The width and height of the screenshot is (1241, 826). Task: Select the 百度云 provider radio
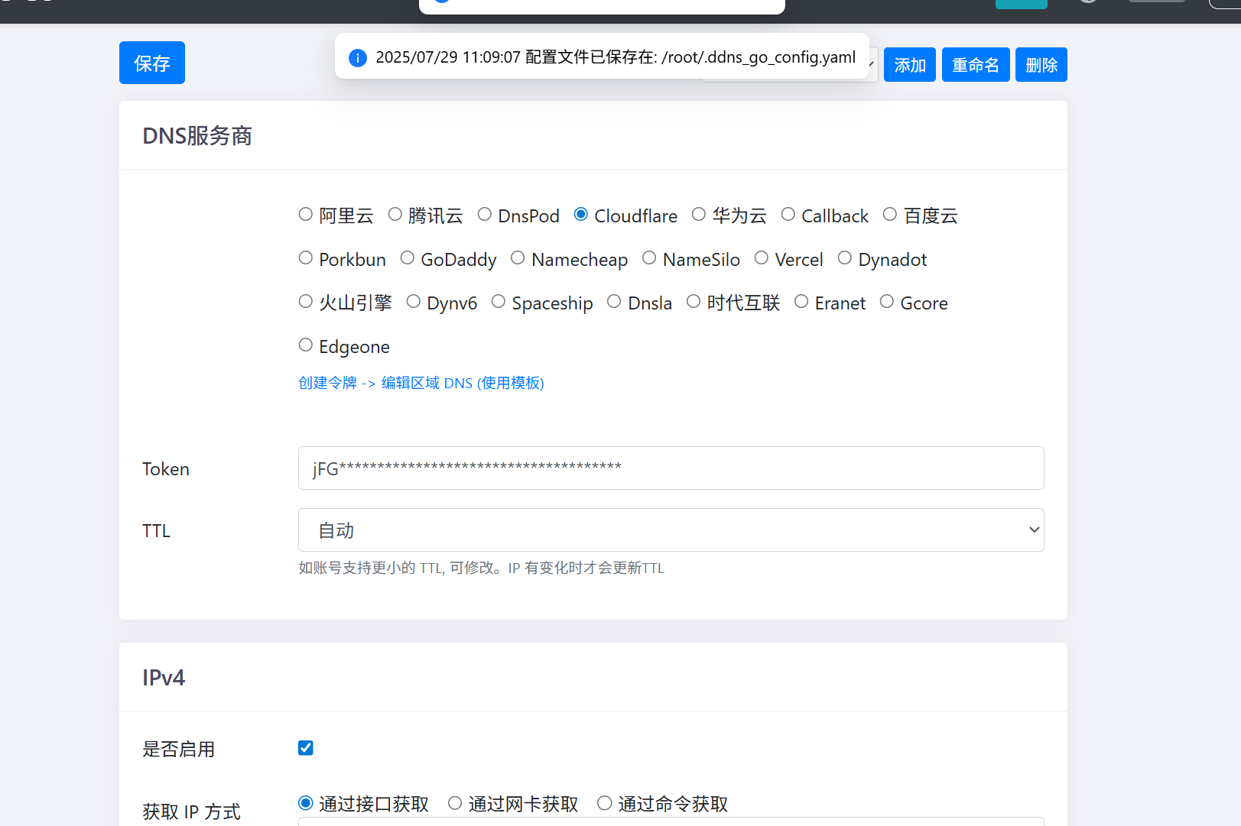tap(890, 215)
